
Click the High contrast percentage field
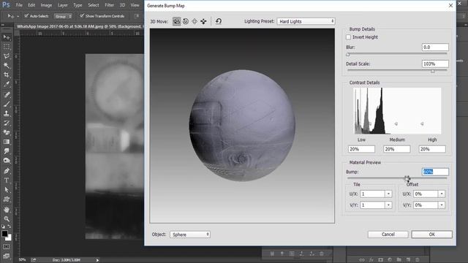point(432,149)
